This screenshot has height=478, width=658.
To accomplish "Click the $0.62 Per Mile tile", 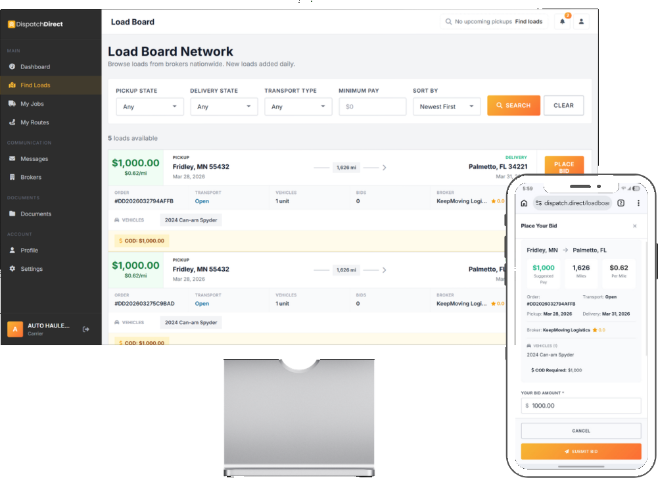I will coord(619,274).
